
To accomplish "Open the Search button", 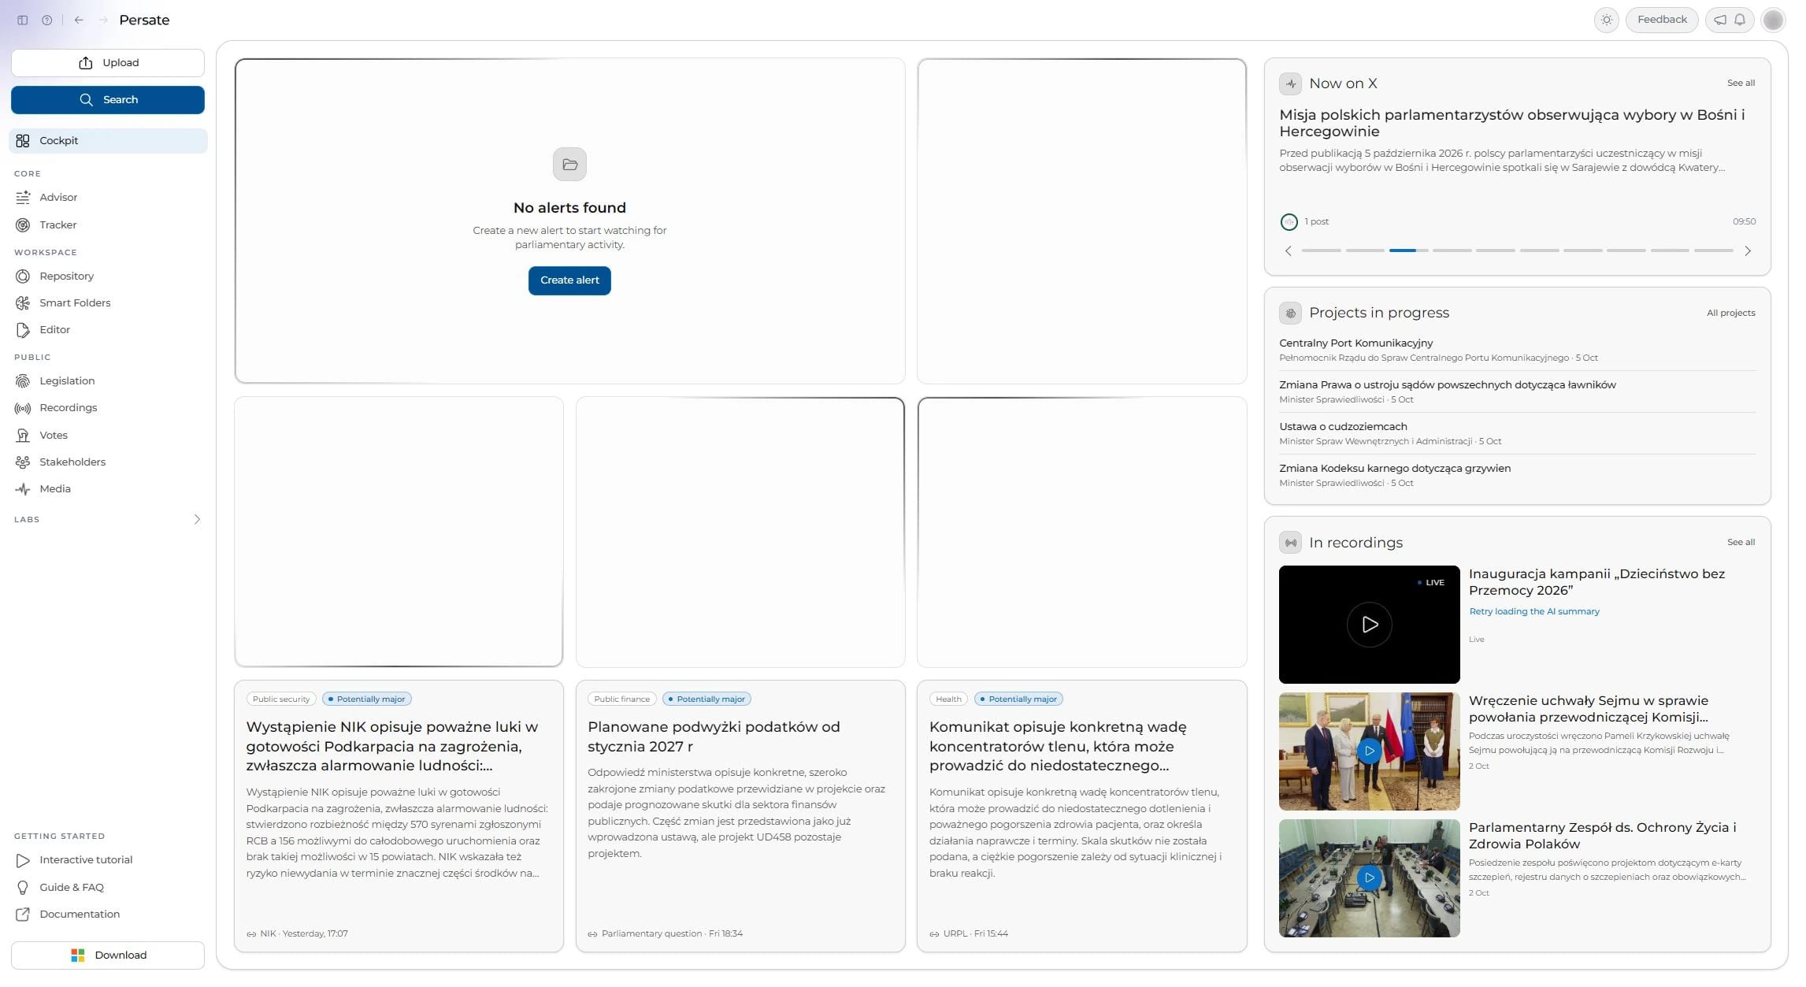I will pos(108,100).
